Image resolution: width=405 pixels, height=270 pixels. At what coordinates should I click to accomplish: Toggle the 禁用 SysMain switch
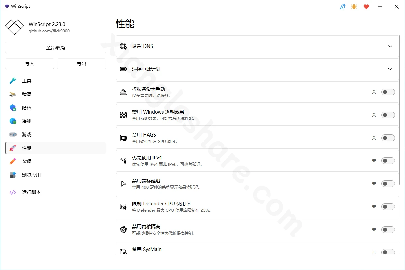(388, 252)
